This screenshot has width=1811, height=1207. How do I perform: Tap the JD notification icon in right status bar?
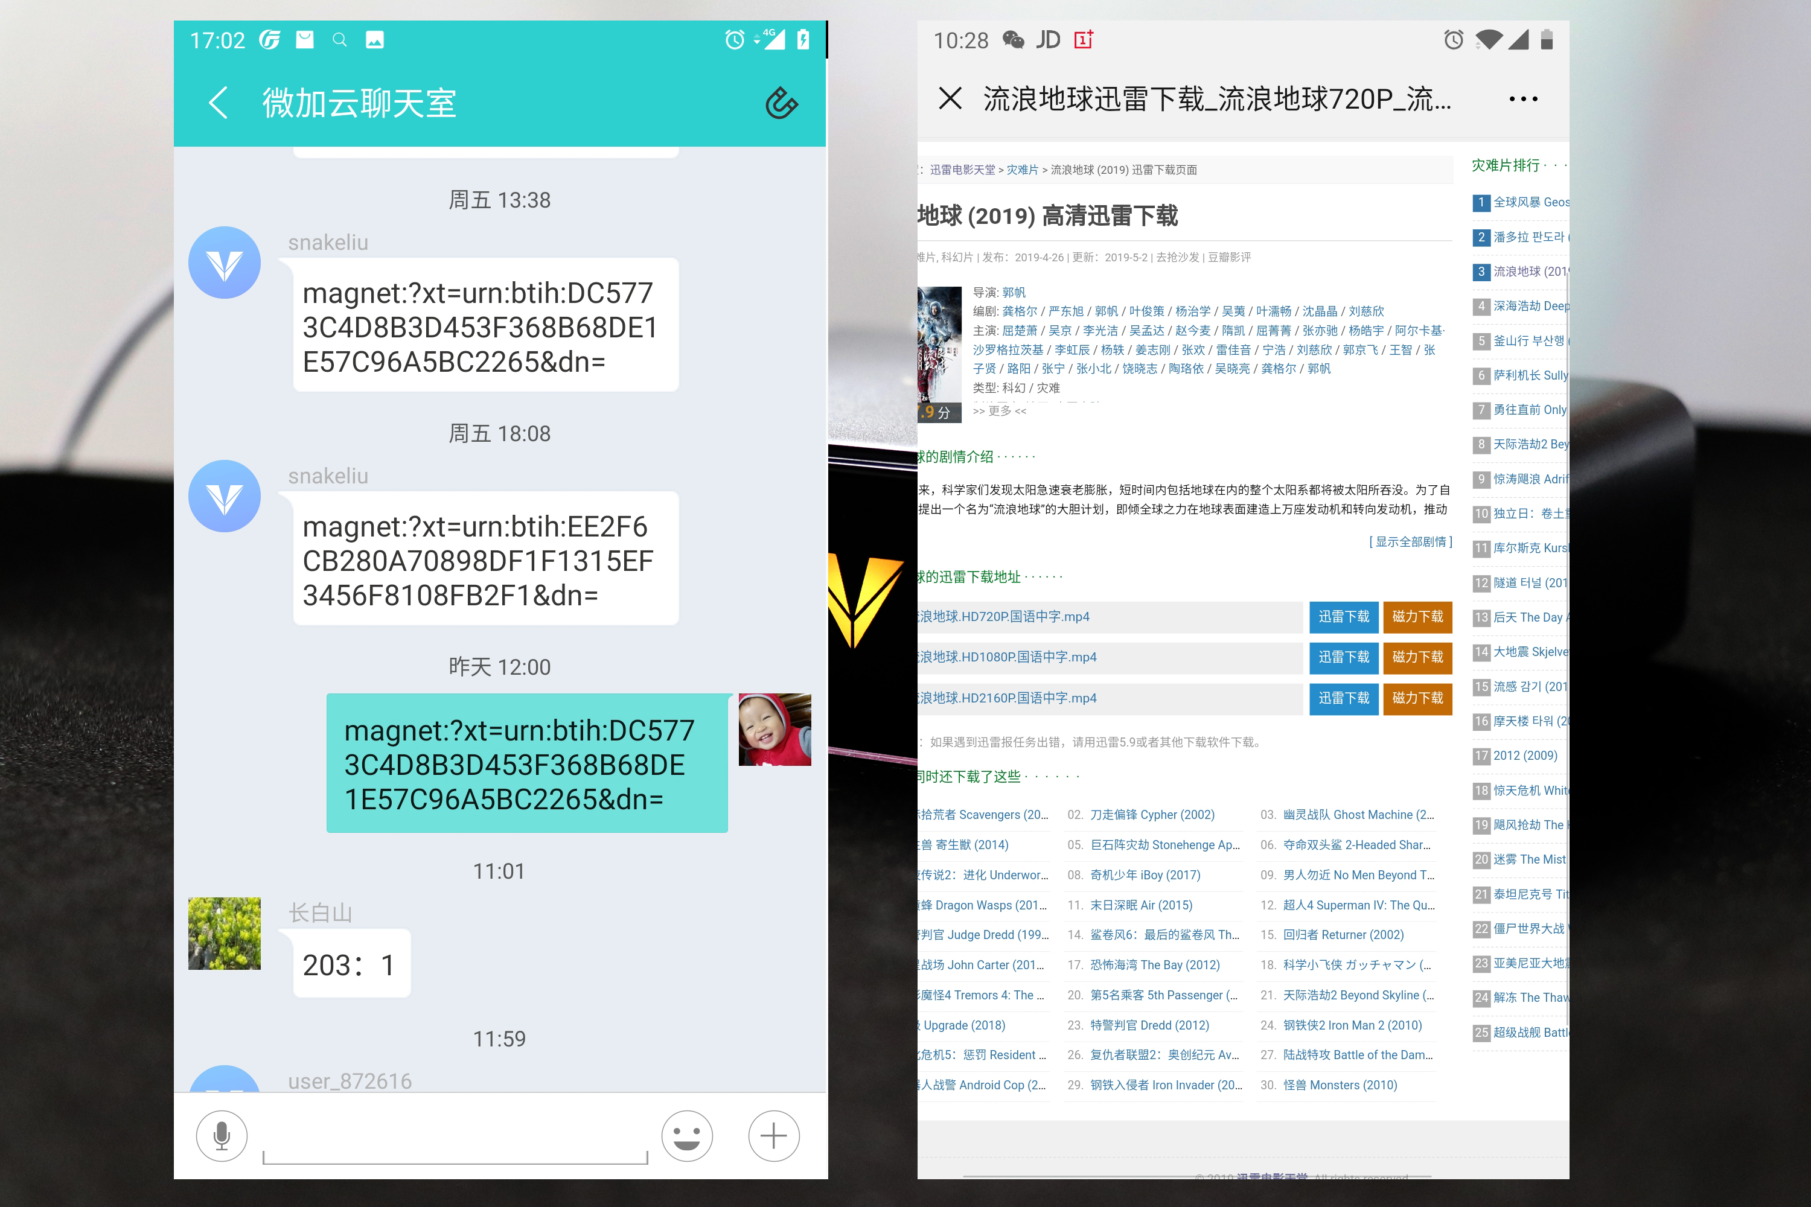click(1048, 39)
